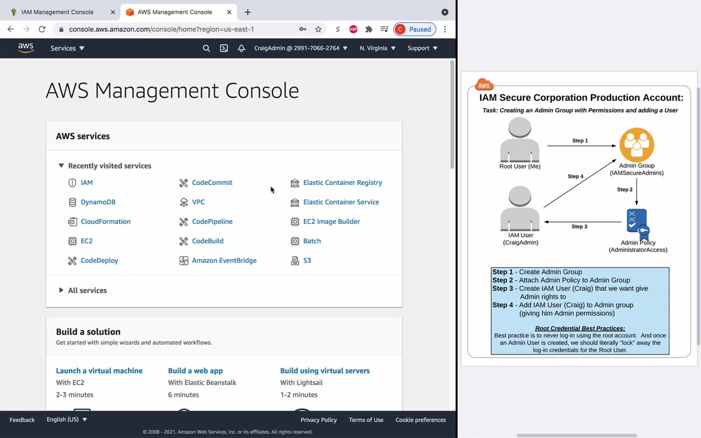This screenshot has width=701, height=438.
Task: Click the VPC cloud icon
Action: point(183,202)
